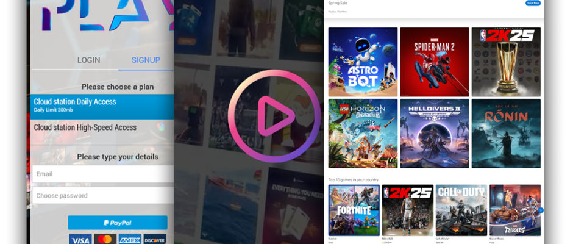This screenshot has height=244, width=573.
Task: Click the 'Please type your details' text
Action: [117, 157]
